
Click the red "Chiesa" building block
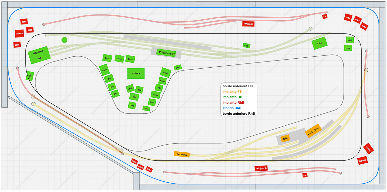coord(19,34)
